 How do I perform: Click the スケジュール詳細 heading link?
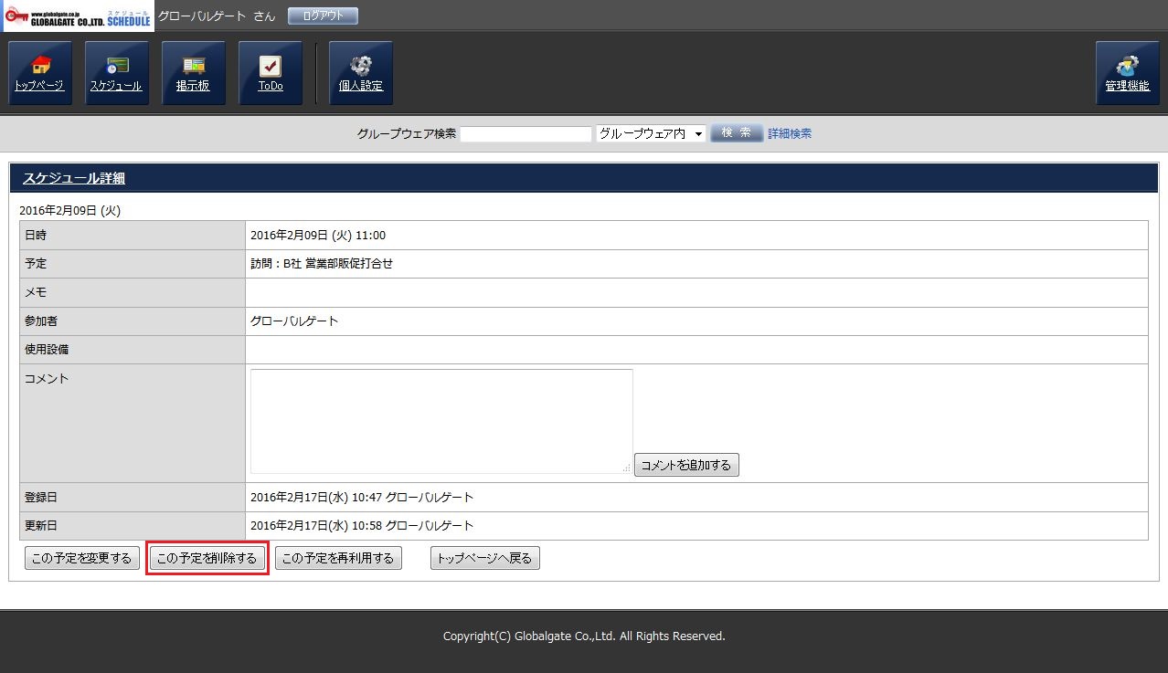point(74,178)
